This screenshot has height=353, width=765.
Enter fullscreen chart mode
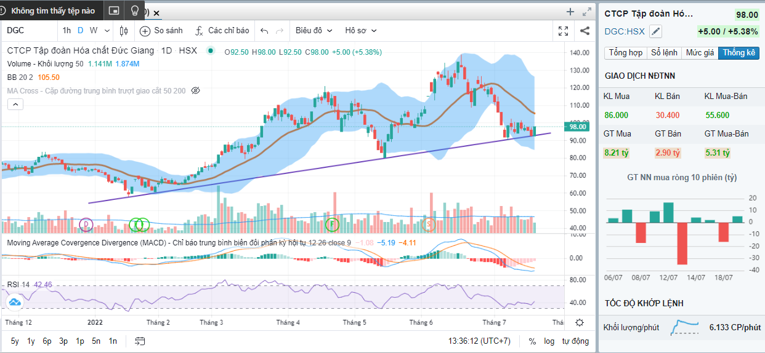(x=563, y=31)
